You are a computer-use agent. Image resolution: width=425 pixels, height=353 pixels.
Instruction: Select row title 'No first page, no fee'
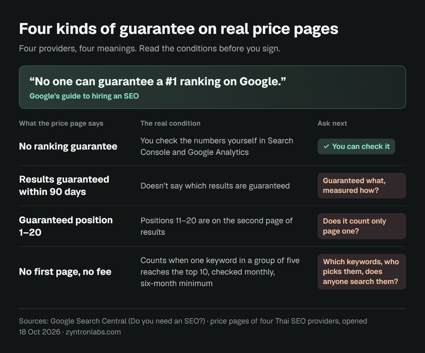click(65, 272)
